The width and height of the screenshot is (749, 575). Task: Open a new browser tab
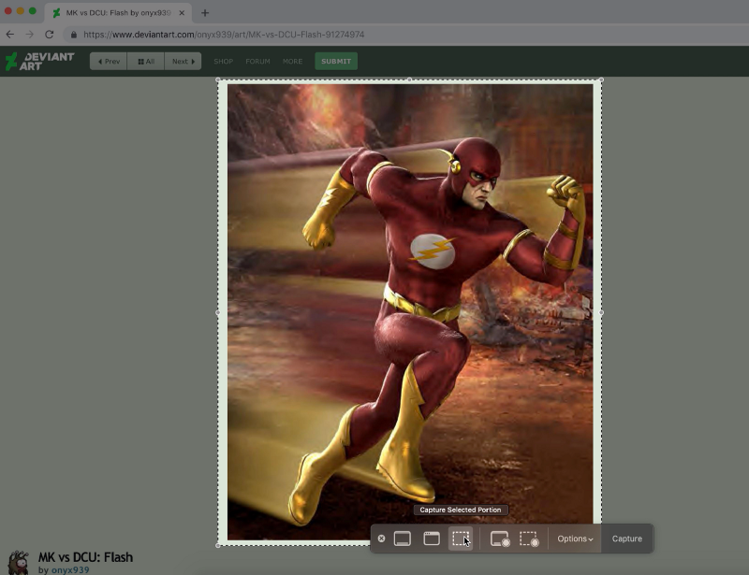tap(205, 13)
